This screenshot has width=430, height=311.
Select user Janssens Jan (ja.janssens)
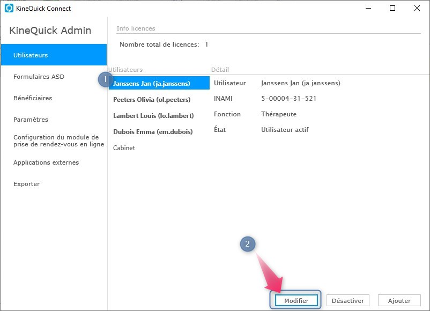click(159, 83)
